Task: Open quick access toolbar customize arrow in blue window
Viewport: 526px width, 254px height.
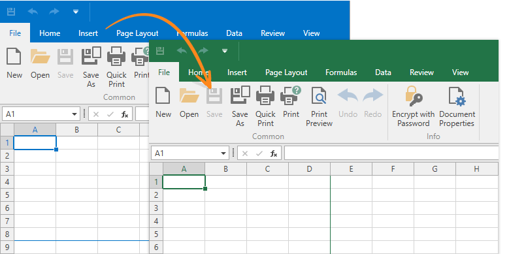Action: pos(76,12)
